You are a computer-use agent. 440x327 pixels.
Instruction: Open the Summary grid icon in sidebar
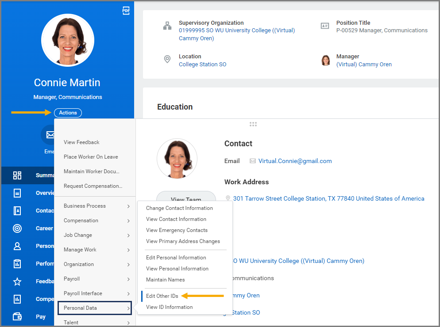(x=17, y=175)
